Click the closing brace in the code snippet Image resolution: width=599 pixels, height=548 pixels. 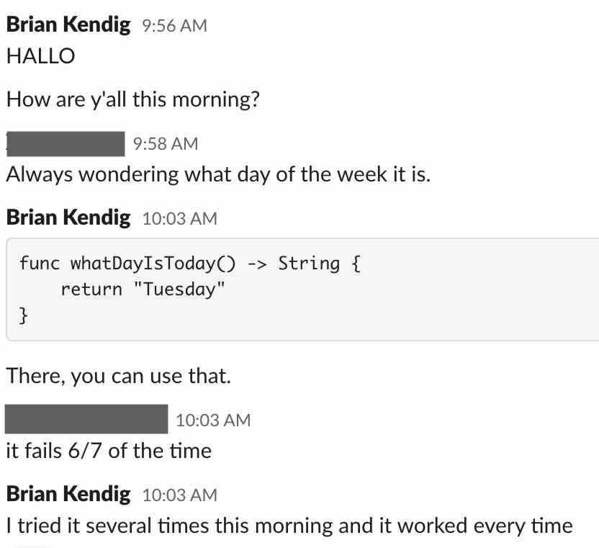click(x=23, y=315)
